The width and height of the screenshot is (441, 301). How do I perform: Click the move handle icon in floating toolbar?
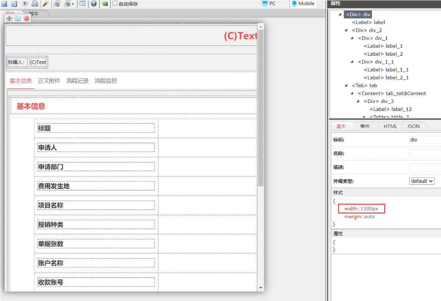tap(9, 18)
